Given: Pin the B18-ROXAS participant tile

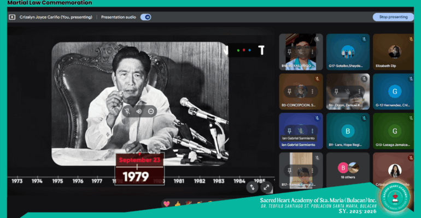Looking at the screenshot, I should pos(289,52).
